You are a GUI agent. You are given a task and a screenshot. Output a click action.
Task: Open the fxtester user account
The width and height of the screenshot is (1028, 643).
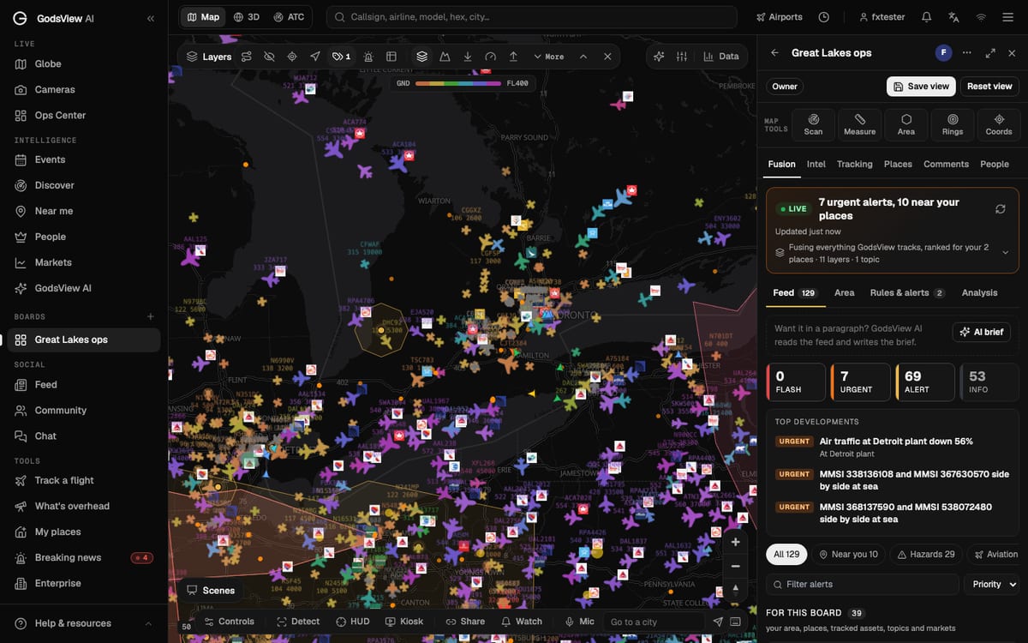pos(882,17)
